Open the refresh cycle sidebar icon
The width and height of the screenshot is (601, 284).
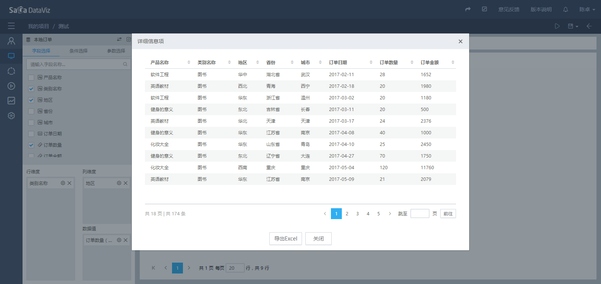pos(11,71)
